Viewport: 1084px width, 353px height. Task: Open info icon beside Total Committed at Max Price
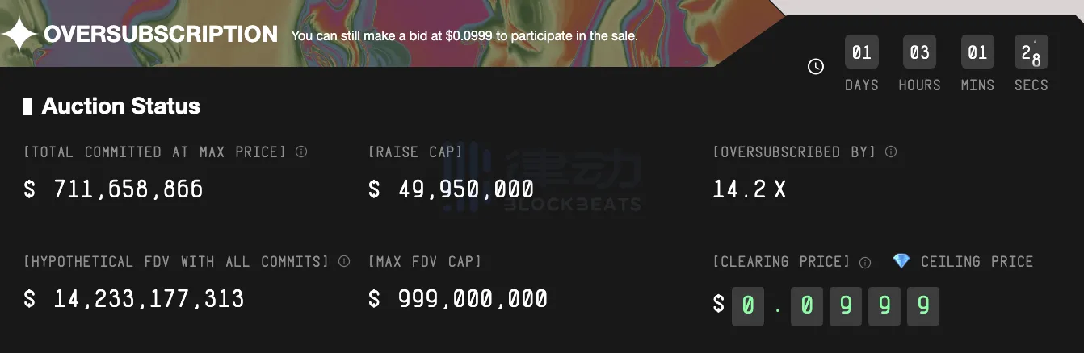coord(301,152)
